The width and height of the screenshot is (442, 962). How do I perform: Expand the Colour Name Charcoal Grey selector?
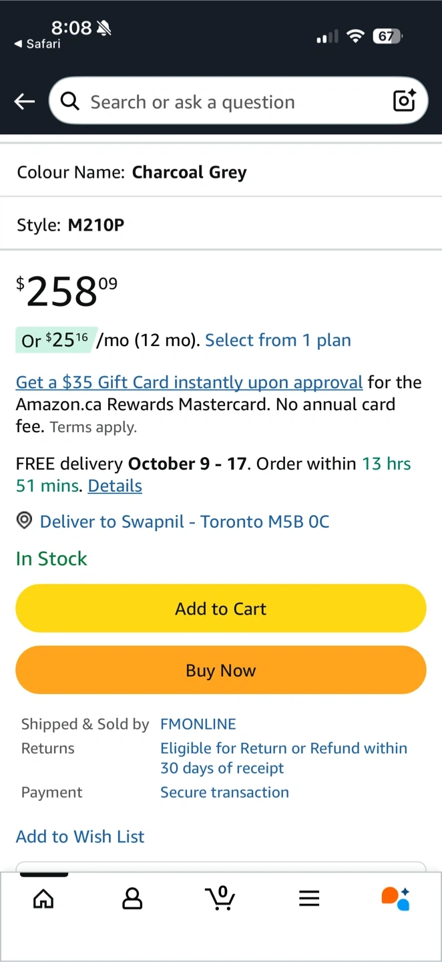(220, 172)
